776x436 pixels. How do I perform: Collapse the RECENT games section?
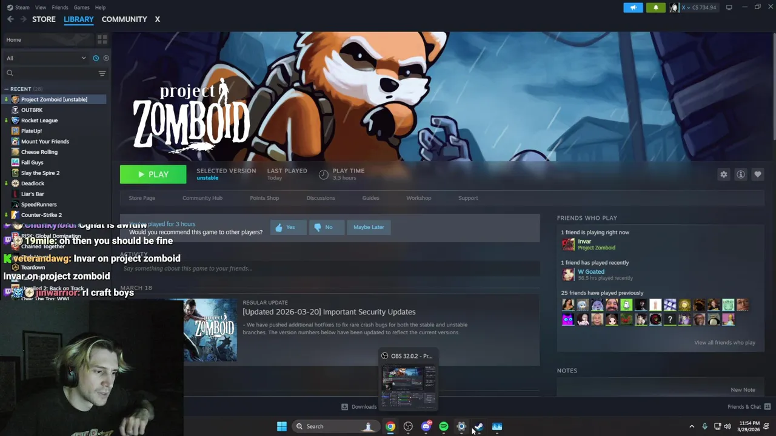pyautogui.click(x=6, y=89)
